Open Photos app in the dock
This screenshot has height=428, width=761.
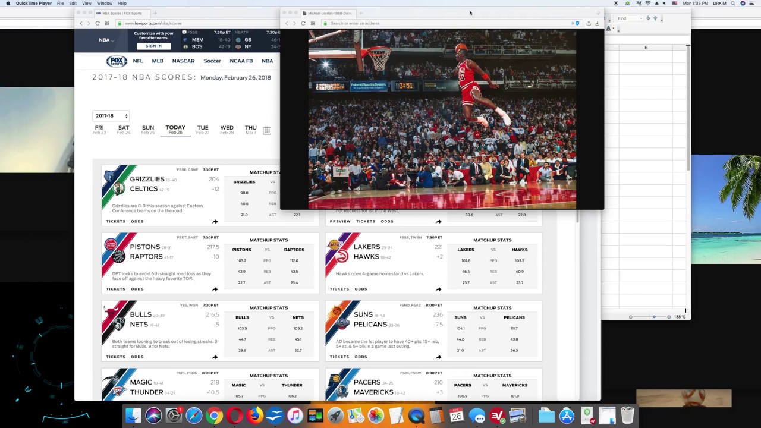click(x=376, y=416)
